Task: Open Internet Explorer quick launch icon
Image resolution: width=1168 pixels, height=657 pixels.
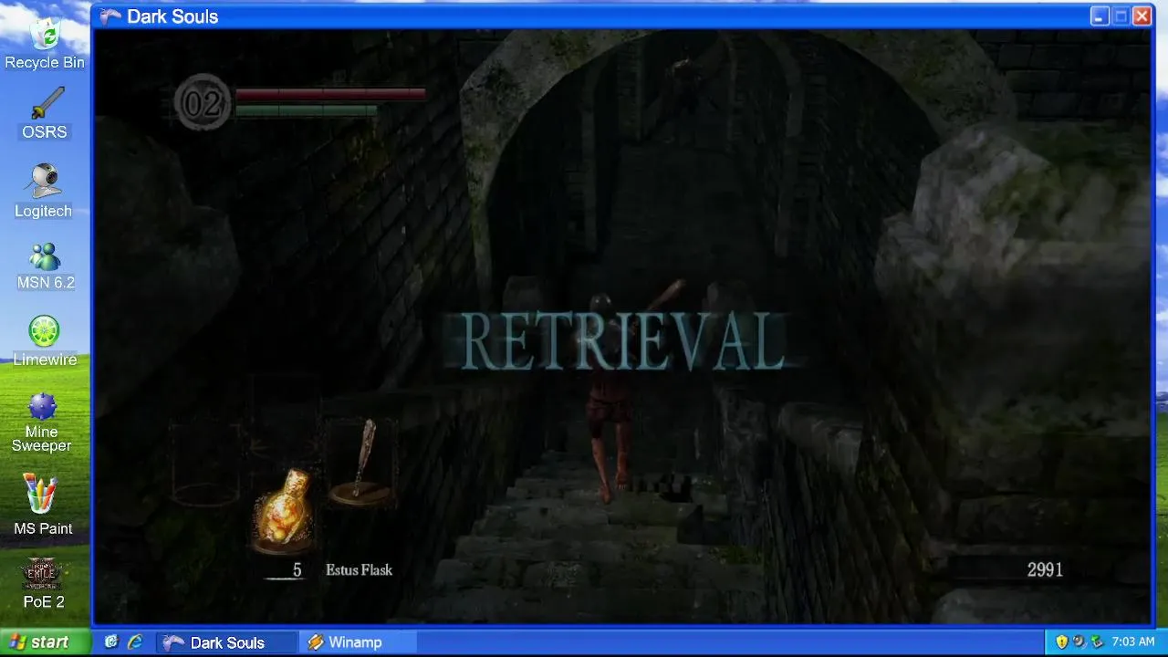Action: 135,642
